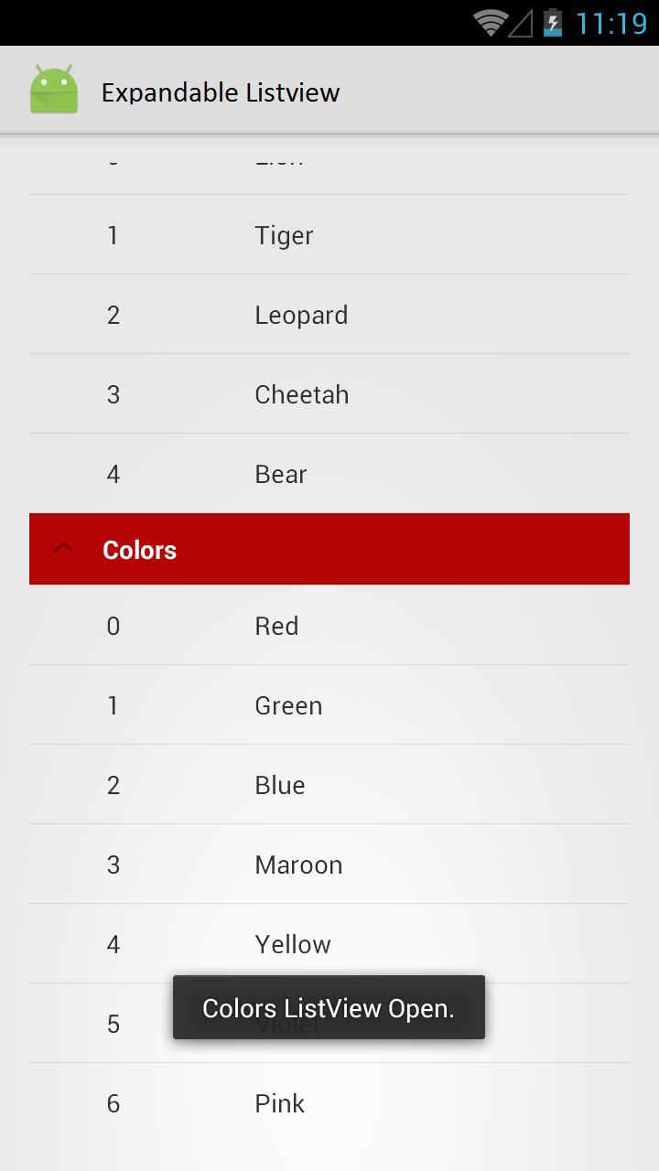The height and width of the screenshot is (1171, 659).
Task: Select the Pink color item
Action: 329,1103
